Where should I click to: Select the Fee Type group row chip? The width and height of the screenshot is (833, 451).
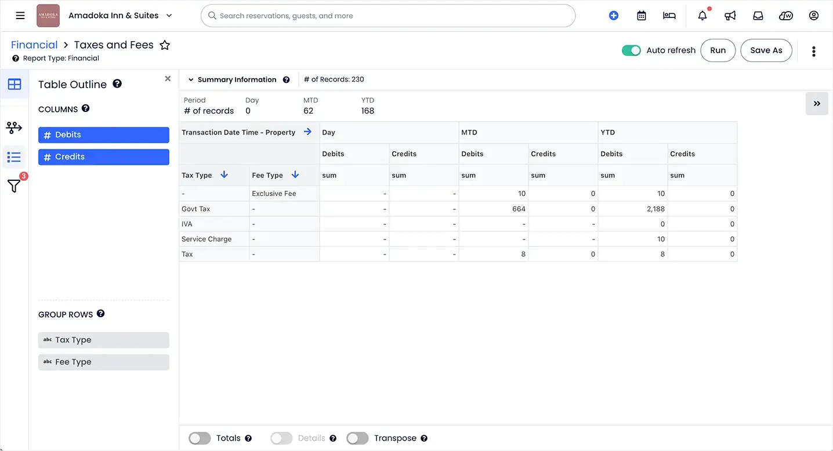[104, 362]
